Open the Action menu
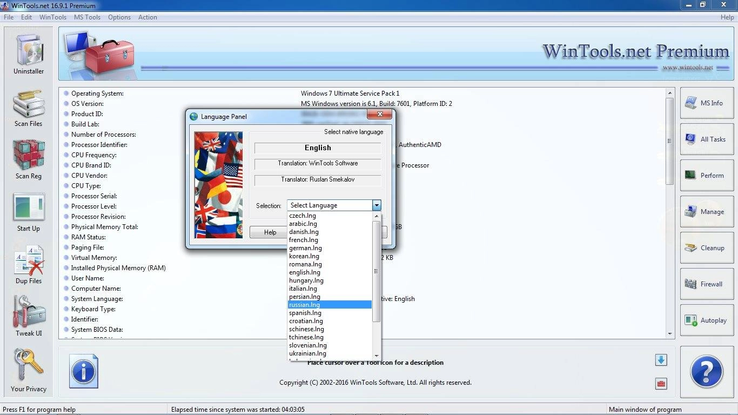The image size is (738, 415). [x=147, y=17]
